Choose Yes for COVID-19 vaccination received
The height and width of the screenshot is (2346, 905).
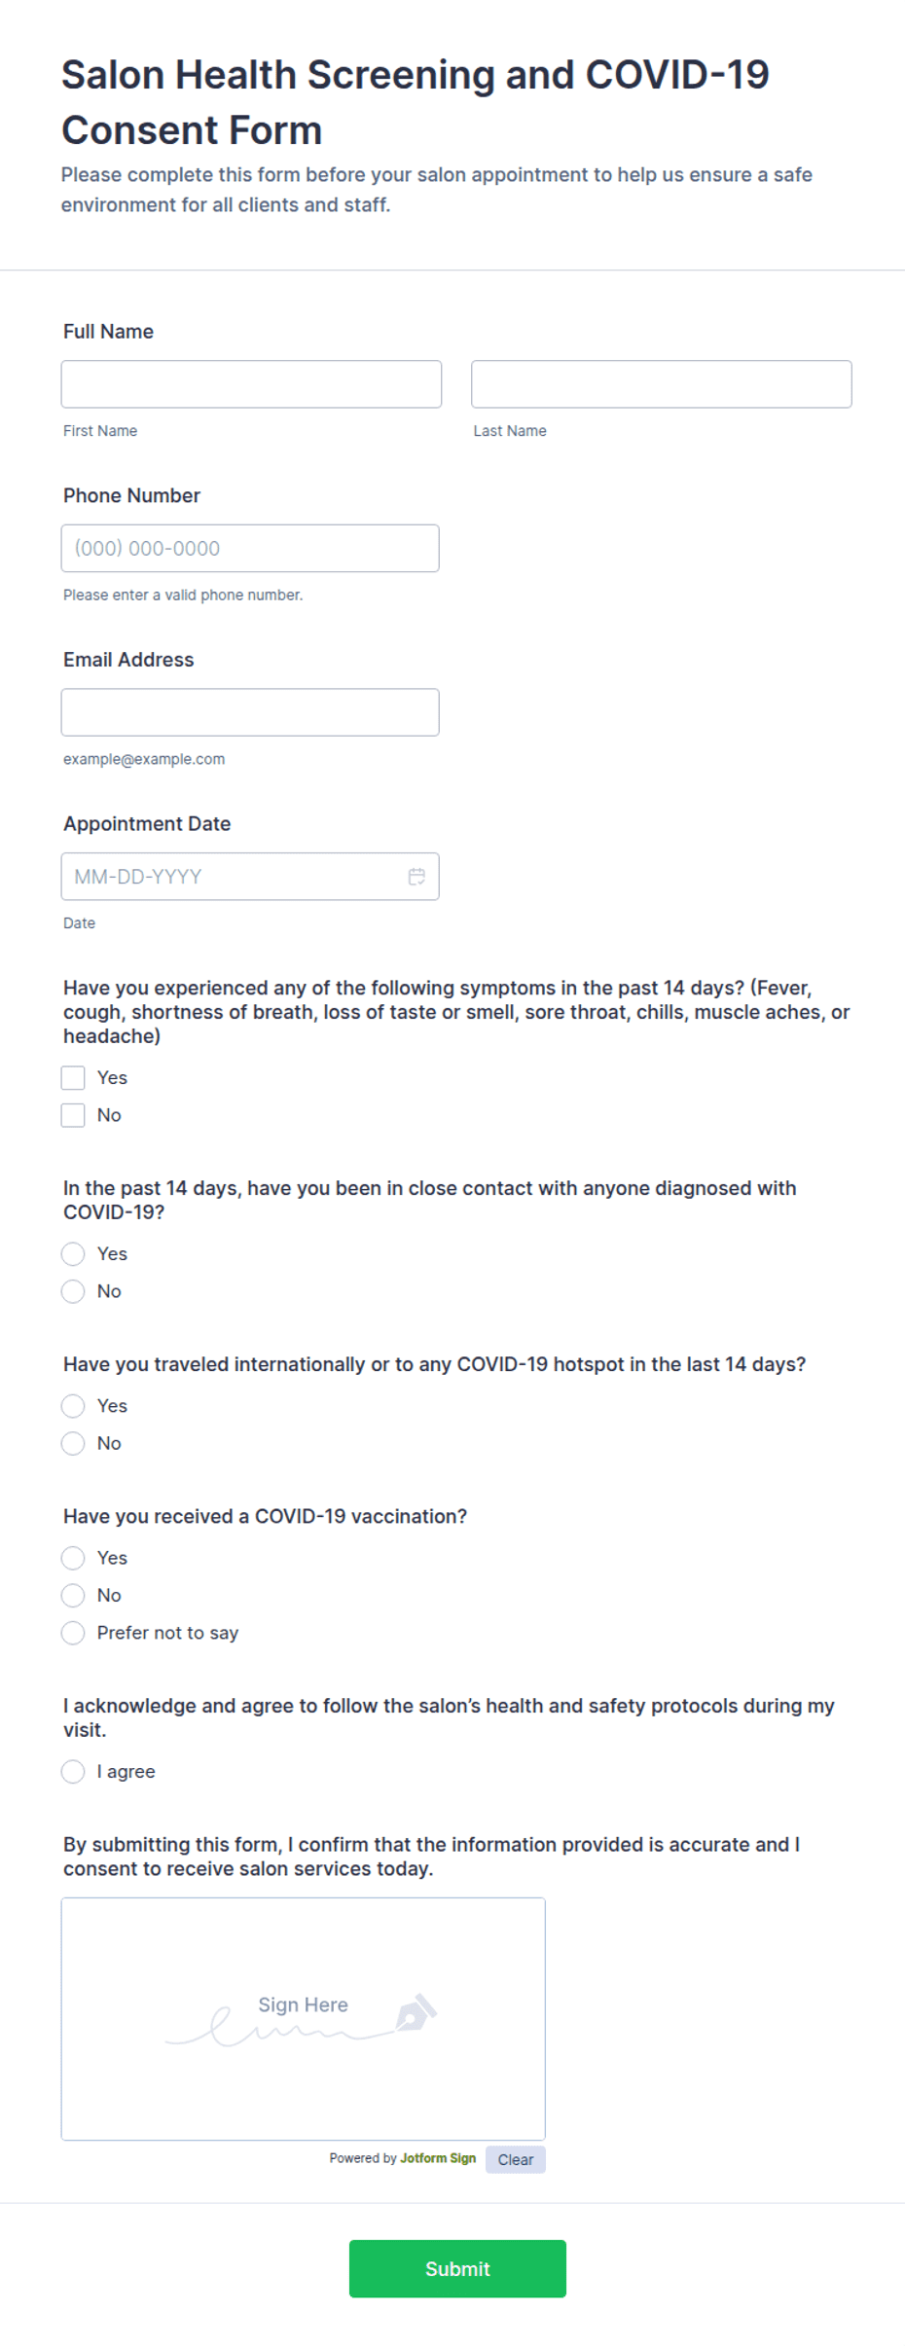click(x=73, y=1558)
